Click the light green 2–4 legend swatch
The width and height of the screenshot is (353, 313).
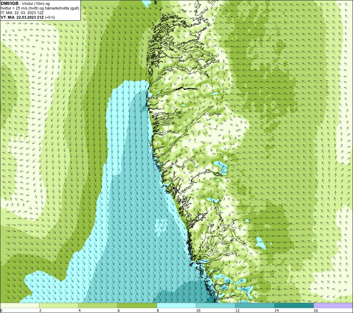pyautogui.click(x=59, y=306)
